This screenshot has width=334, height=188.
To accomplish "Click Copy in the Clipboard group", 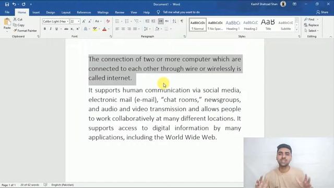I will pos(19,25).
